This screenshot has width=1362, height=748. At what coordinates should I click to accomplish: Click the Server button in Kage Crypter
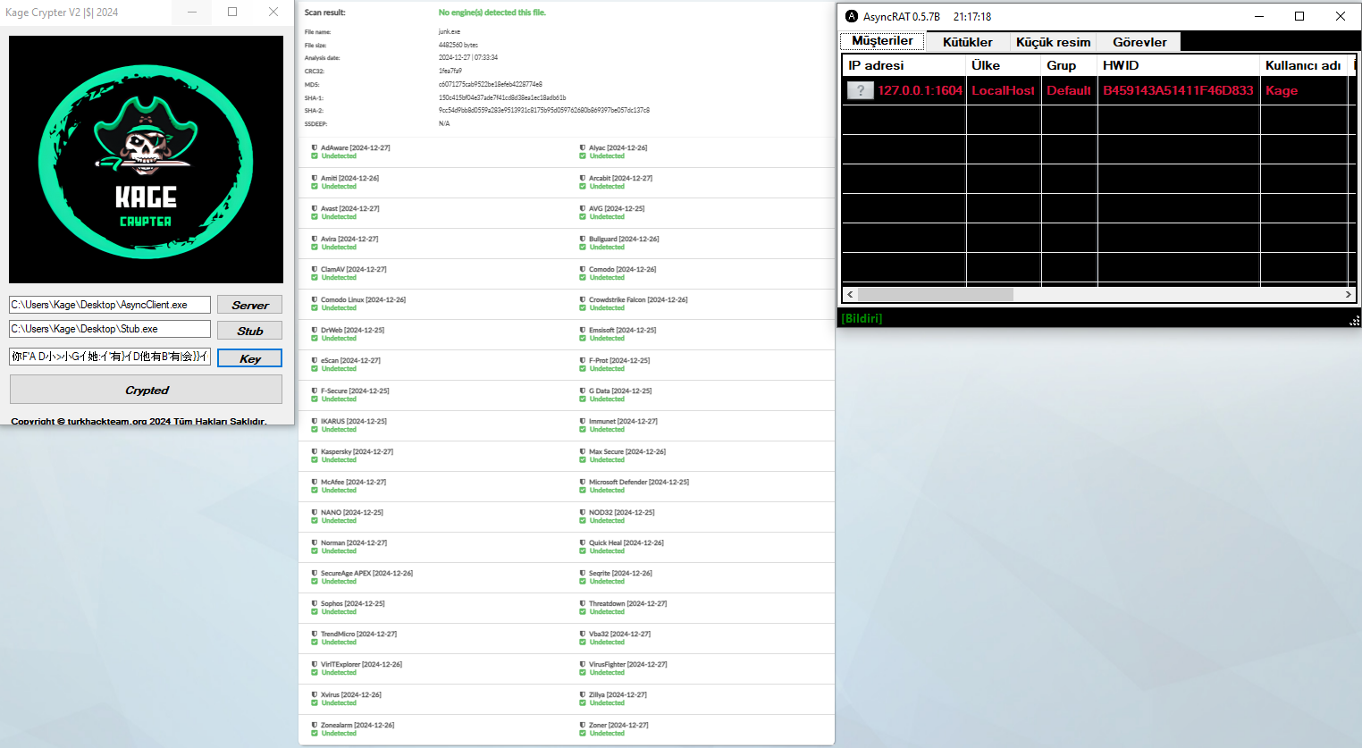pos(249,305)
